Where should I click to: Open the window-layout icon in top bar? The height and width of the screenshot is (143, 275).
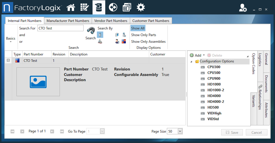[127, 8]
